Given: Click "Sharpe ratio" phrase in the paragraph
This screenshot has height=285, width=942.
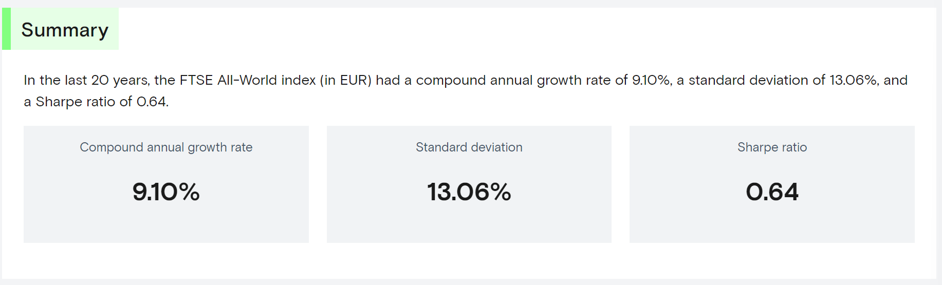Looking at the screenshot, I should click(x=76, y=102).
